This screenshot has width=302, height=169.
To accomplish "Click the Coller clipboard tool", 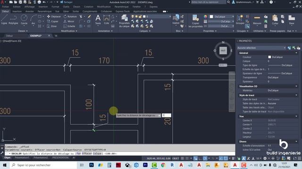I will click(275, 20).
